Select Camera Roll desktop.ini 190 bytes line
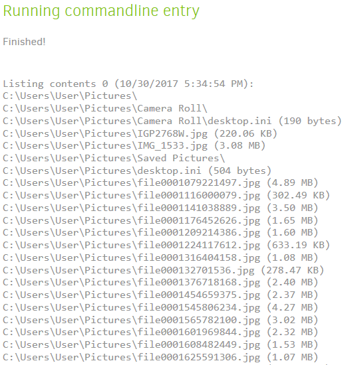The width and height of the screenshot is (344, 365). [172, 121]
